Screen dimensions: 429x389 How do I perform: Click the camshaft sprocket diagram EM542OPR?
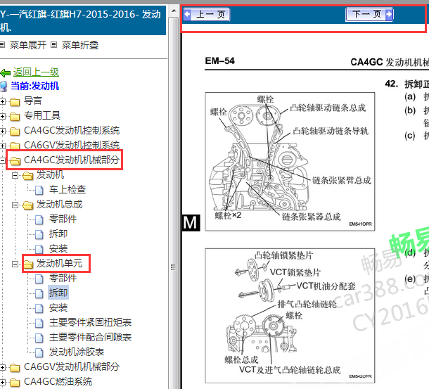[290, 316]
